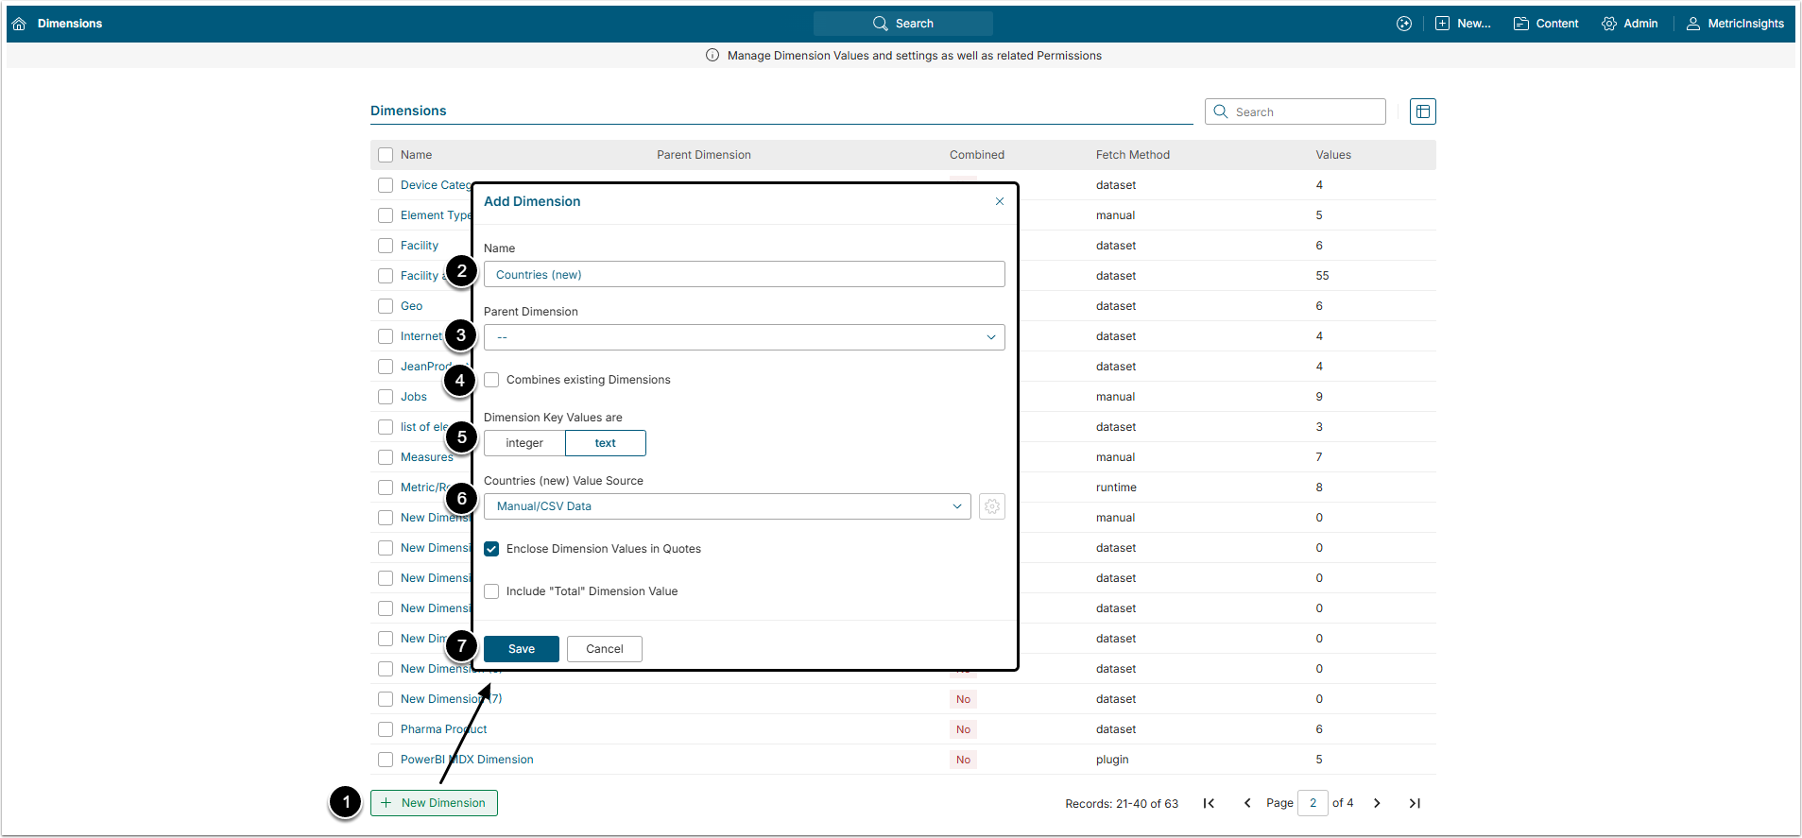The width and height of the screenshot is (1802, 838).
Task: Toggle the table layout view icon
Action: pyautogui.click(x=1422, y=111)
